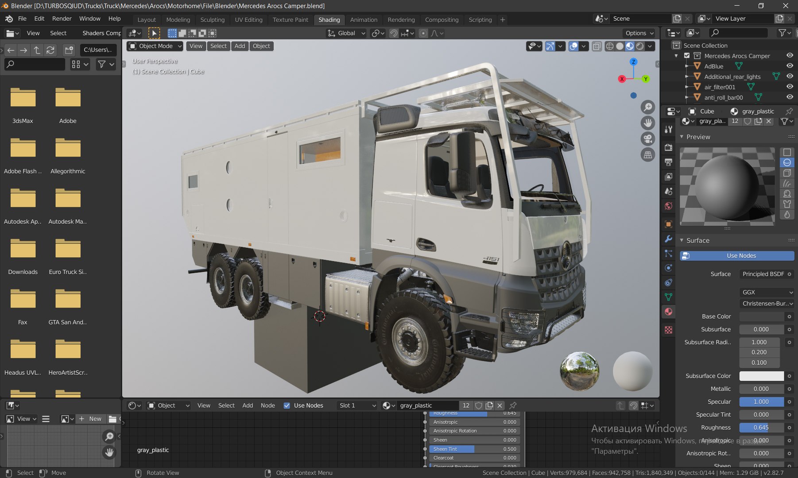Hide Additional_rear_lights in outliner
Viewport: 798px width, 478px height.
tap(790, 76)
